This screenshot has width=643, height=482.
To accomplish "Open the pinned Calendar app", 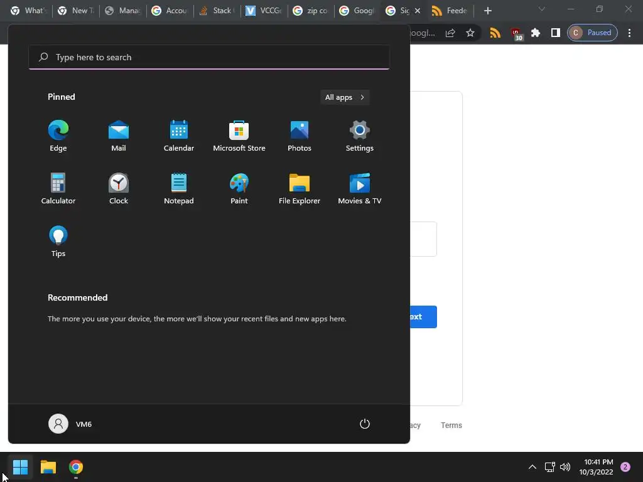I will tap(179, 136).
